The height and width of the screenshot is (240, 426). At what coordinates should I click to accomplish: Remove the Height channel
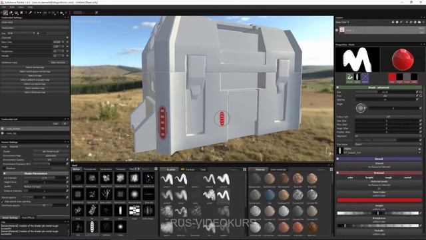tap(67, 47)
